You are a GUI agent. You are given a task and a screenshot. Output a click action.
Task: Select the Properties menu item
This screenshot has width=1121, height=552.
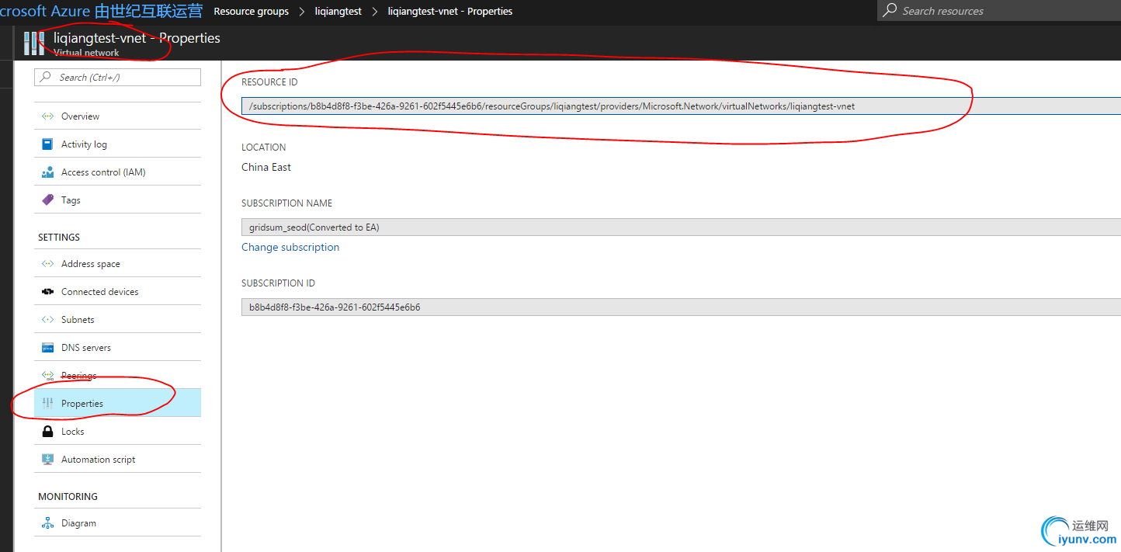[117, 403]
